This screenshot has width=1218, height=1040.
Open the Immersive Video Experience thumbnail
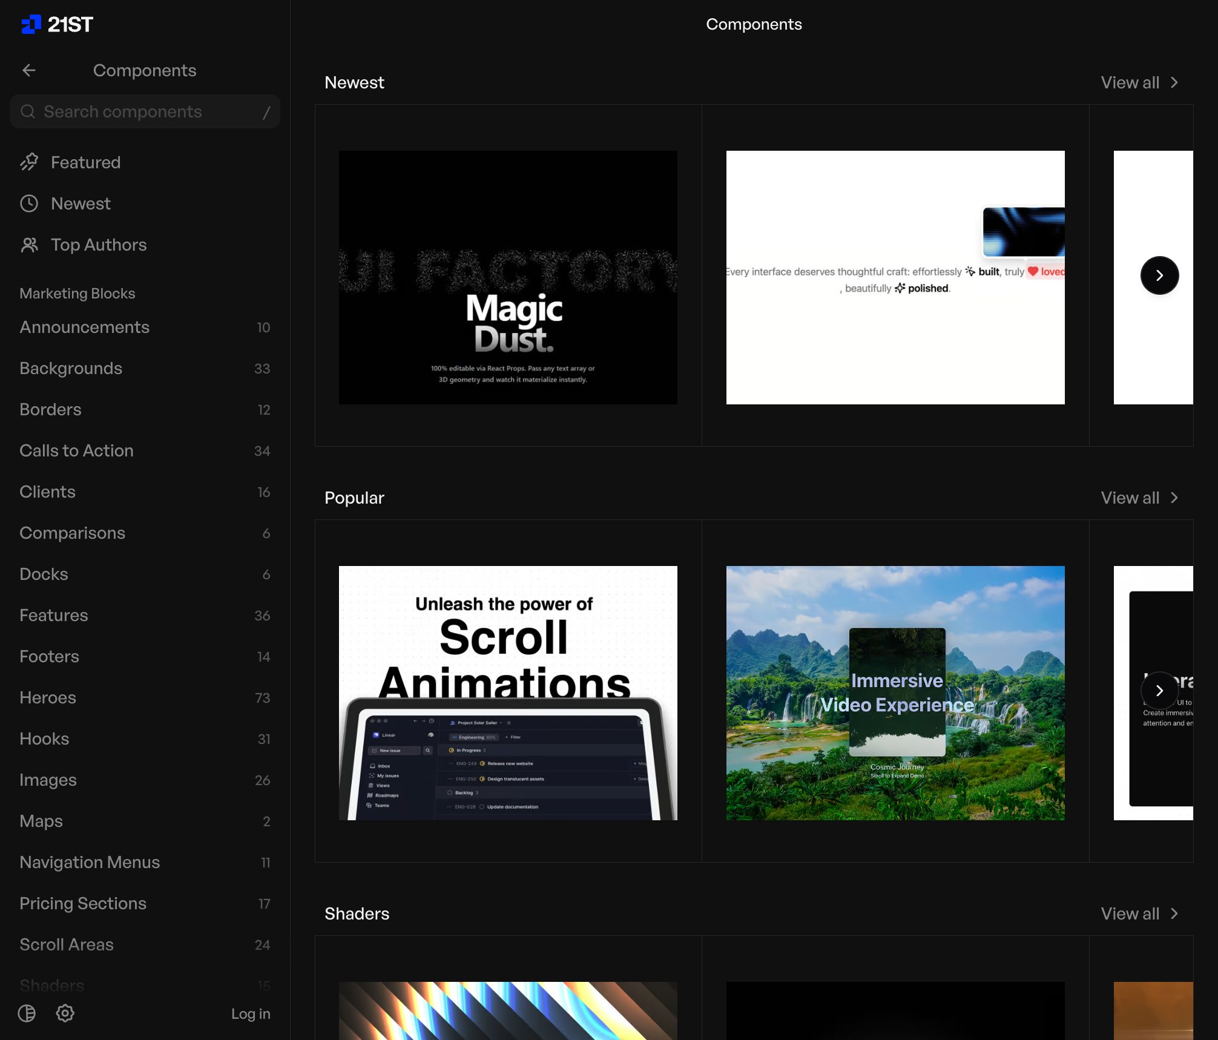click(895, 693)
